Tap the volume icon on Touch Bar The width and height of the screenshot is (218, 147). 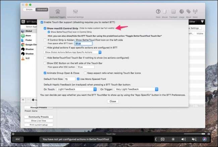[183, 139]
